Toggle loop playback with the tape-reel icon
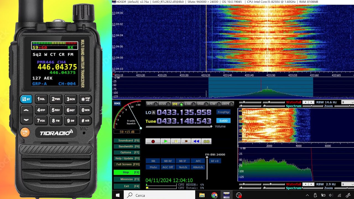The height and width of the screenshot is (199, 354). (207, 141)
